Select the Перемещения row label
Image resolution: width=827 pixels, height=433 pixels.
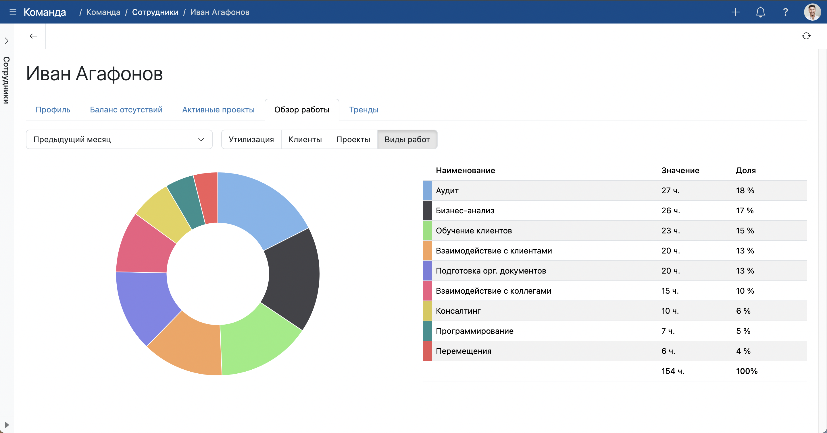tap(463, 351)
